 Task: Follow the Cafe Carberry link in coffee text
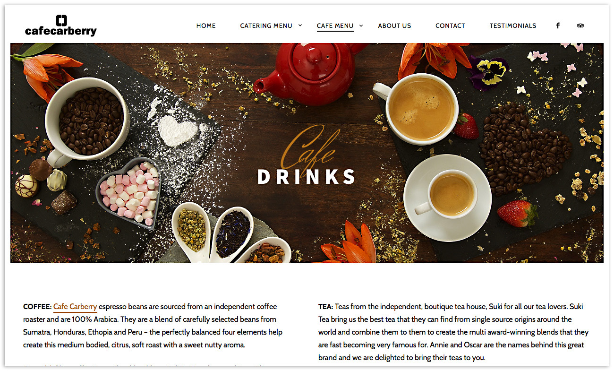click(75, 307)
